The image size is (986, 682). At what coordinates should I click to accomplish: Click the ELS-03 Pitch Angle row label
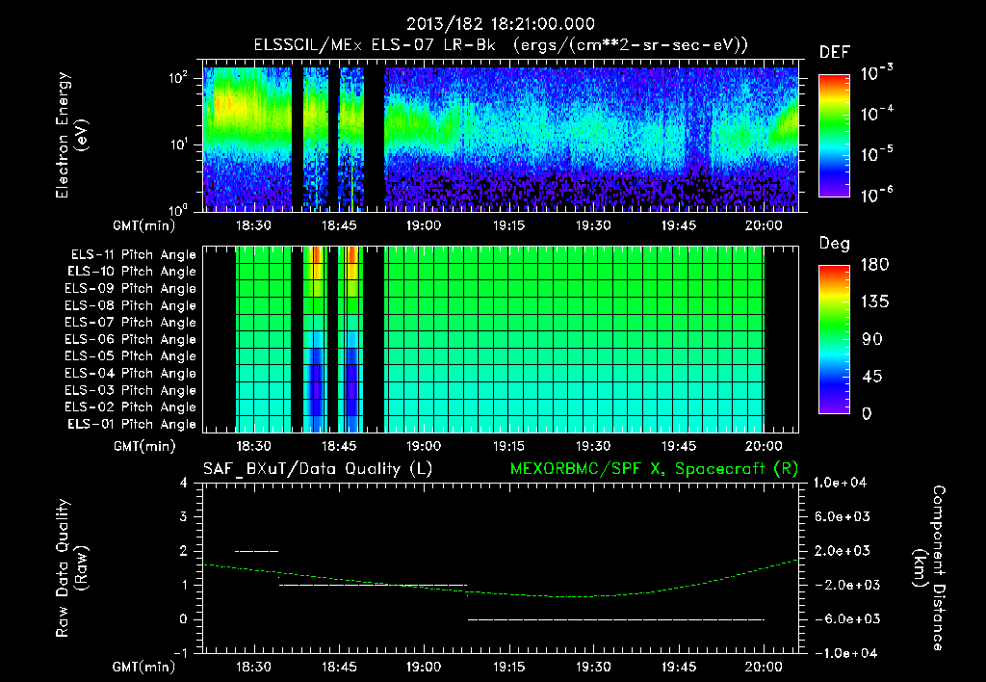point(130,391)
